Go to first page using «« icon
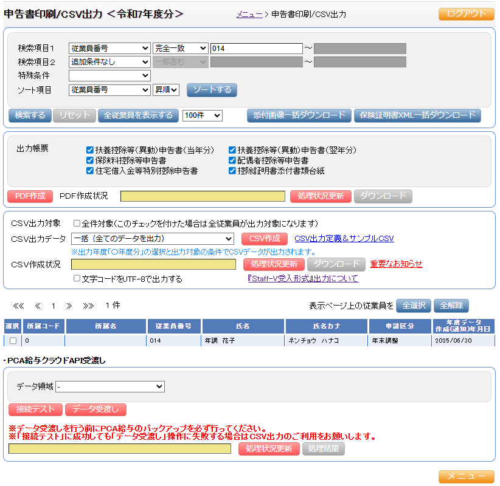The width and height of the screenshot is (500, 486). point(18,306)
